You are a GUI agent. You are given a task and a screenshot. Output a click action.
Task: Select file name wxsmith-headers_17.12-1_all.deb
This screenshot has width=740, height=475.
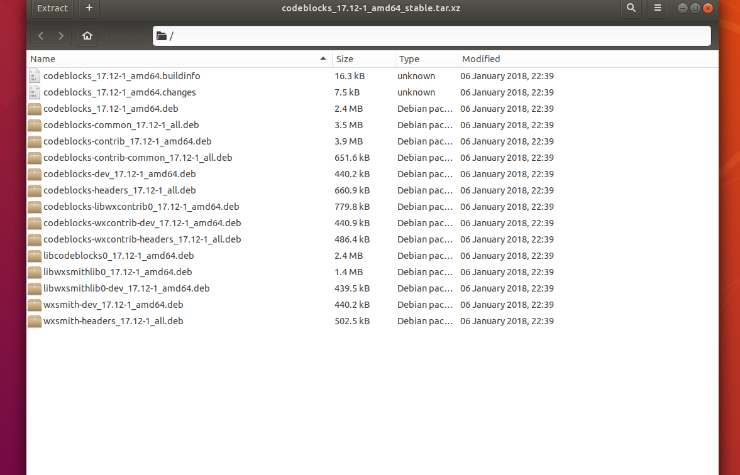tap(113, 321)
